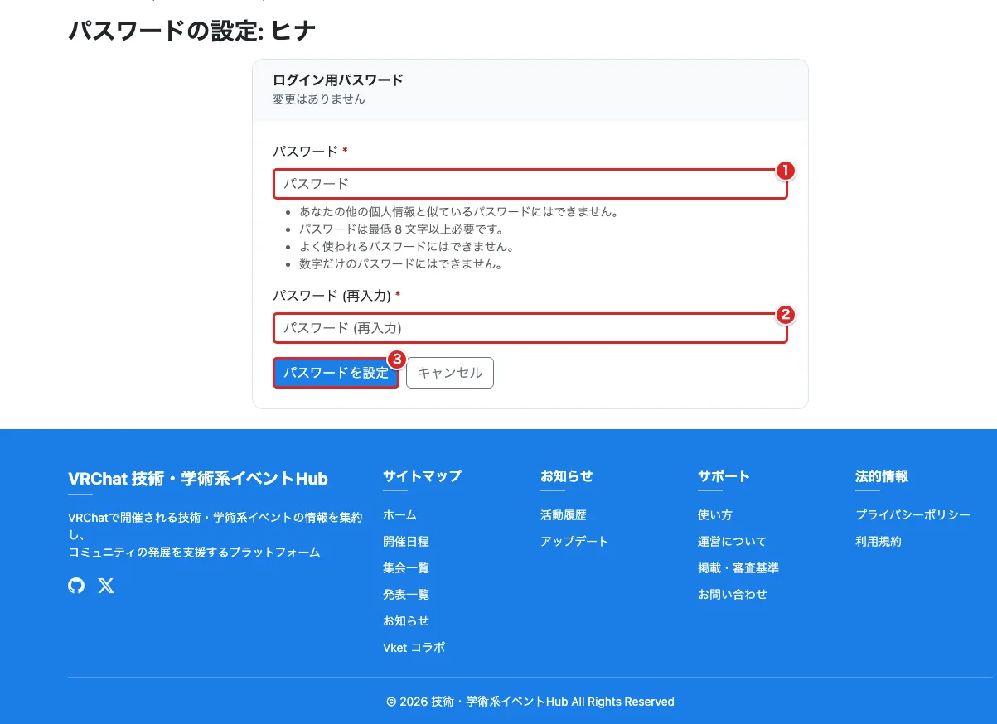Click the ログイン用パスワード card header

(x=338, y=80)
